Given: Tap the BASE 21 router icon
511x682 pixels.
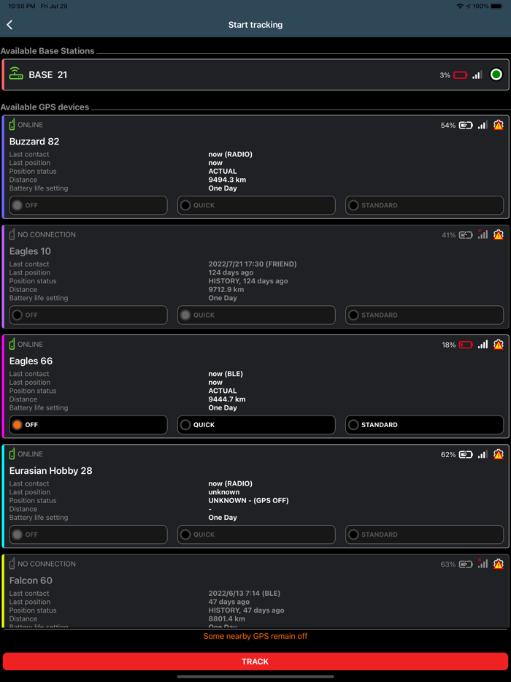Looking at the screenshot, I should 16,74.
